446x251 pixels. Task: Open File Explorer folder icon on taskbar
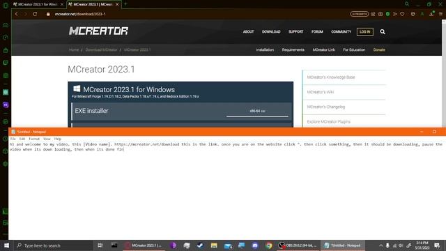214,245
